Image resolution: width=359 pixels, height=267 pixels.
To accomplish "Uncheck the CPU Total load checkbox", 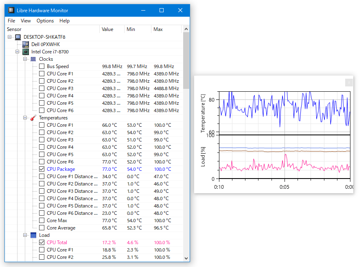I will coord(42,243).
